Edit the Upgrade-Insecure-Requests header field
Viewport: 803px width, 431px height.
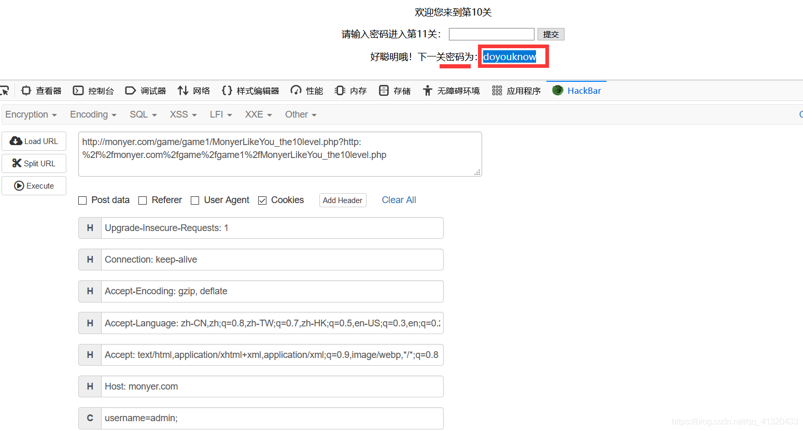[272, 228]
